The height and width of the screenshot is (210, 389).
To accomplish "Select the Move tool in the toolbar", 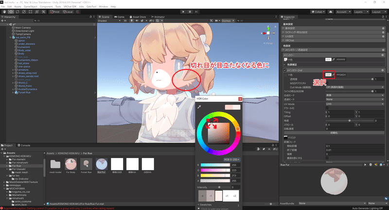I will [11, 12].
